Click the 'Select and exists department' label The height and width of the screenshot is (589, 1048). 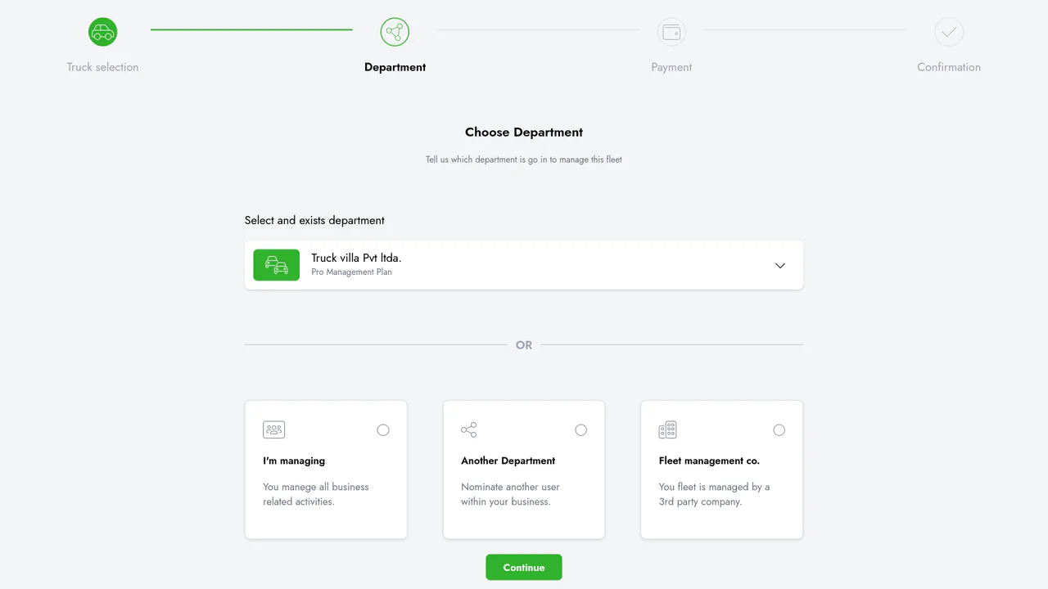click(x=314, y=220)
